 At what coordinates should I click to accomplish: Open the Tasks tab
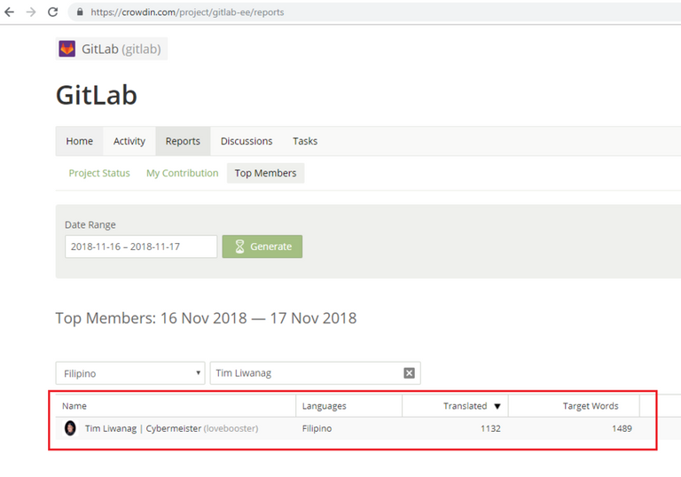tap(305, 141)
